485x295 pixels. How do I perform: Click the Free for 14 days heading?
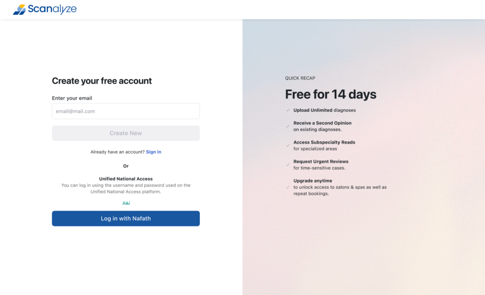coord(331,94)
